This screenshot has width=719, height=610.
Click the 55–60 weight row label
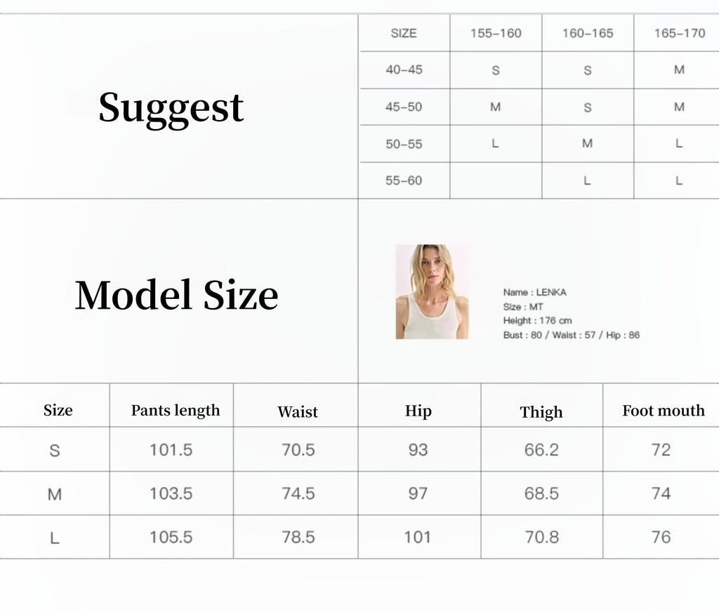(404, 180)
